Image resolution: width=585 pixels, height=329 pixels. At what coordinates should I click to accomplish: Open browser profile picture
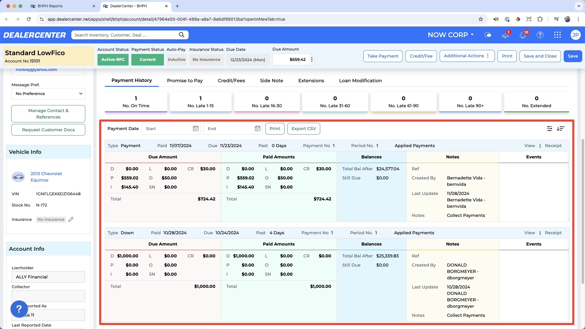(567, 19)
